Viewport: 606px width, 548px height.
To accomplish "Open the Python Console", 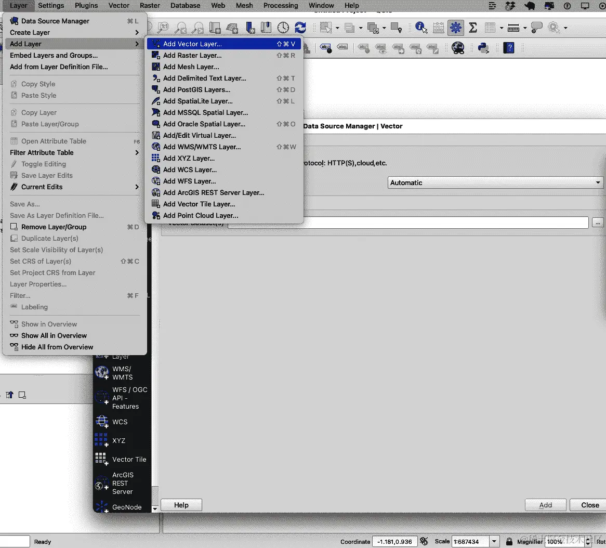I will pyautogui.click(x=483, y=48).
